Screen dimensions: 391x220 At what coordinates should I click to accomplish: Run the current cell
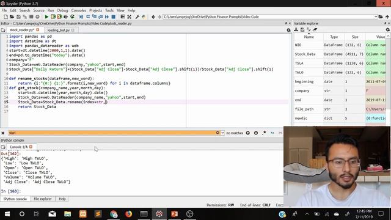coord(53,16)
